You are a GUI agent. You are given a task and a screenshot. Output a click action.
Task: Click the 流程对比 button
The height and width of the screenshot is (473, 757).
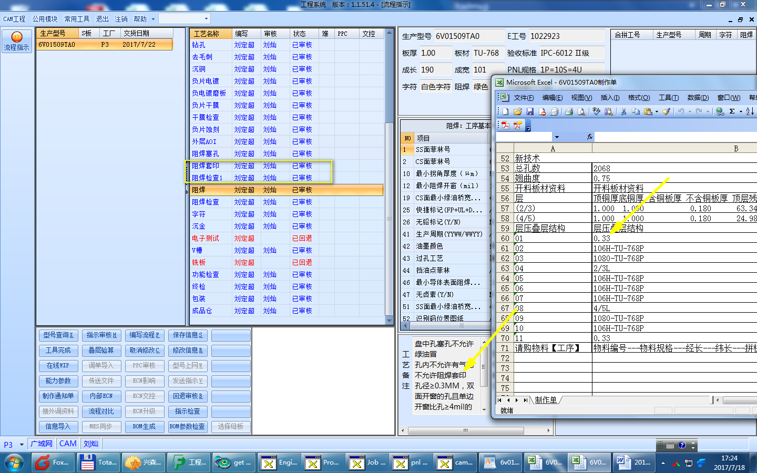[x=101, y=412]
